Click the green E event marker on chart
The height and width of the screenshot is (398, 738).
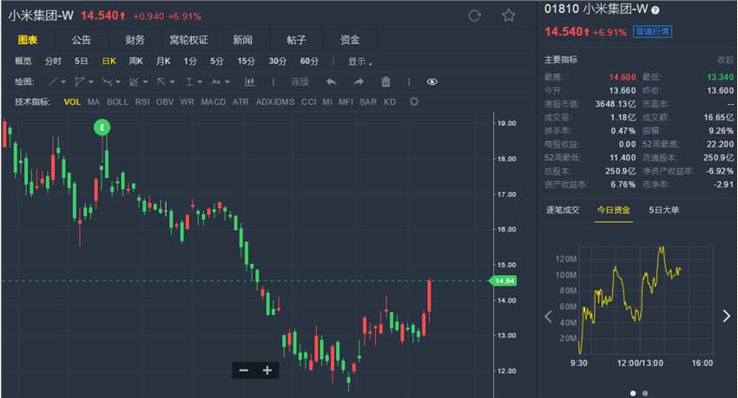click(x=102, y=127)
